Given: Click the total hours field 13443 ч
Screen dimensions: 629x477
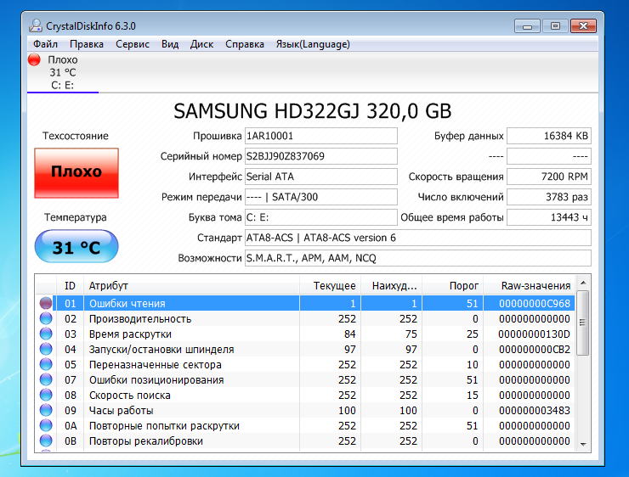Looking at the screenshot, I should [549, 217].
